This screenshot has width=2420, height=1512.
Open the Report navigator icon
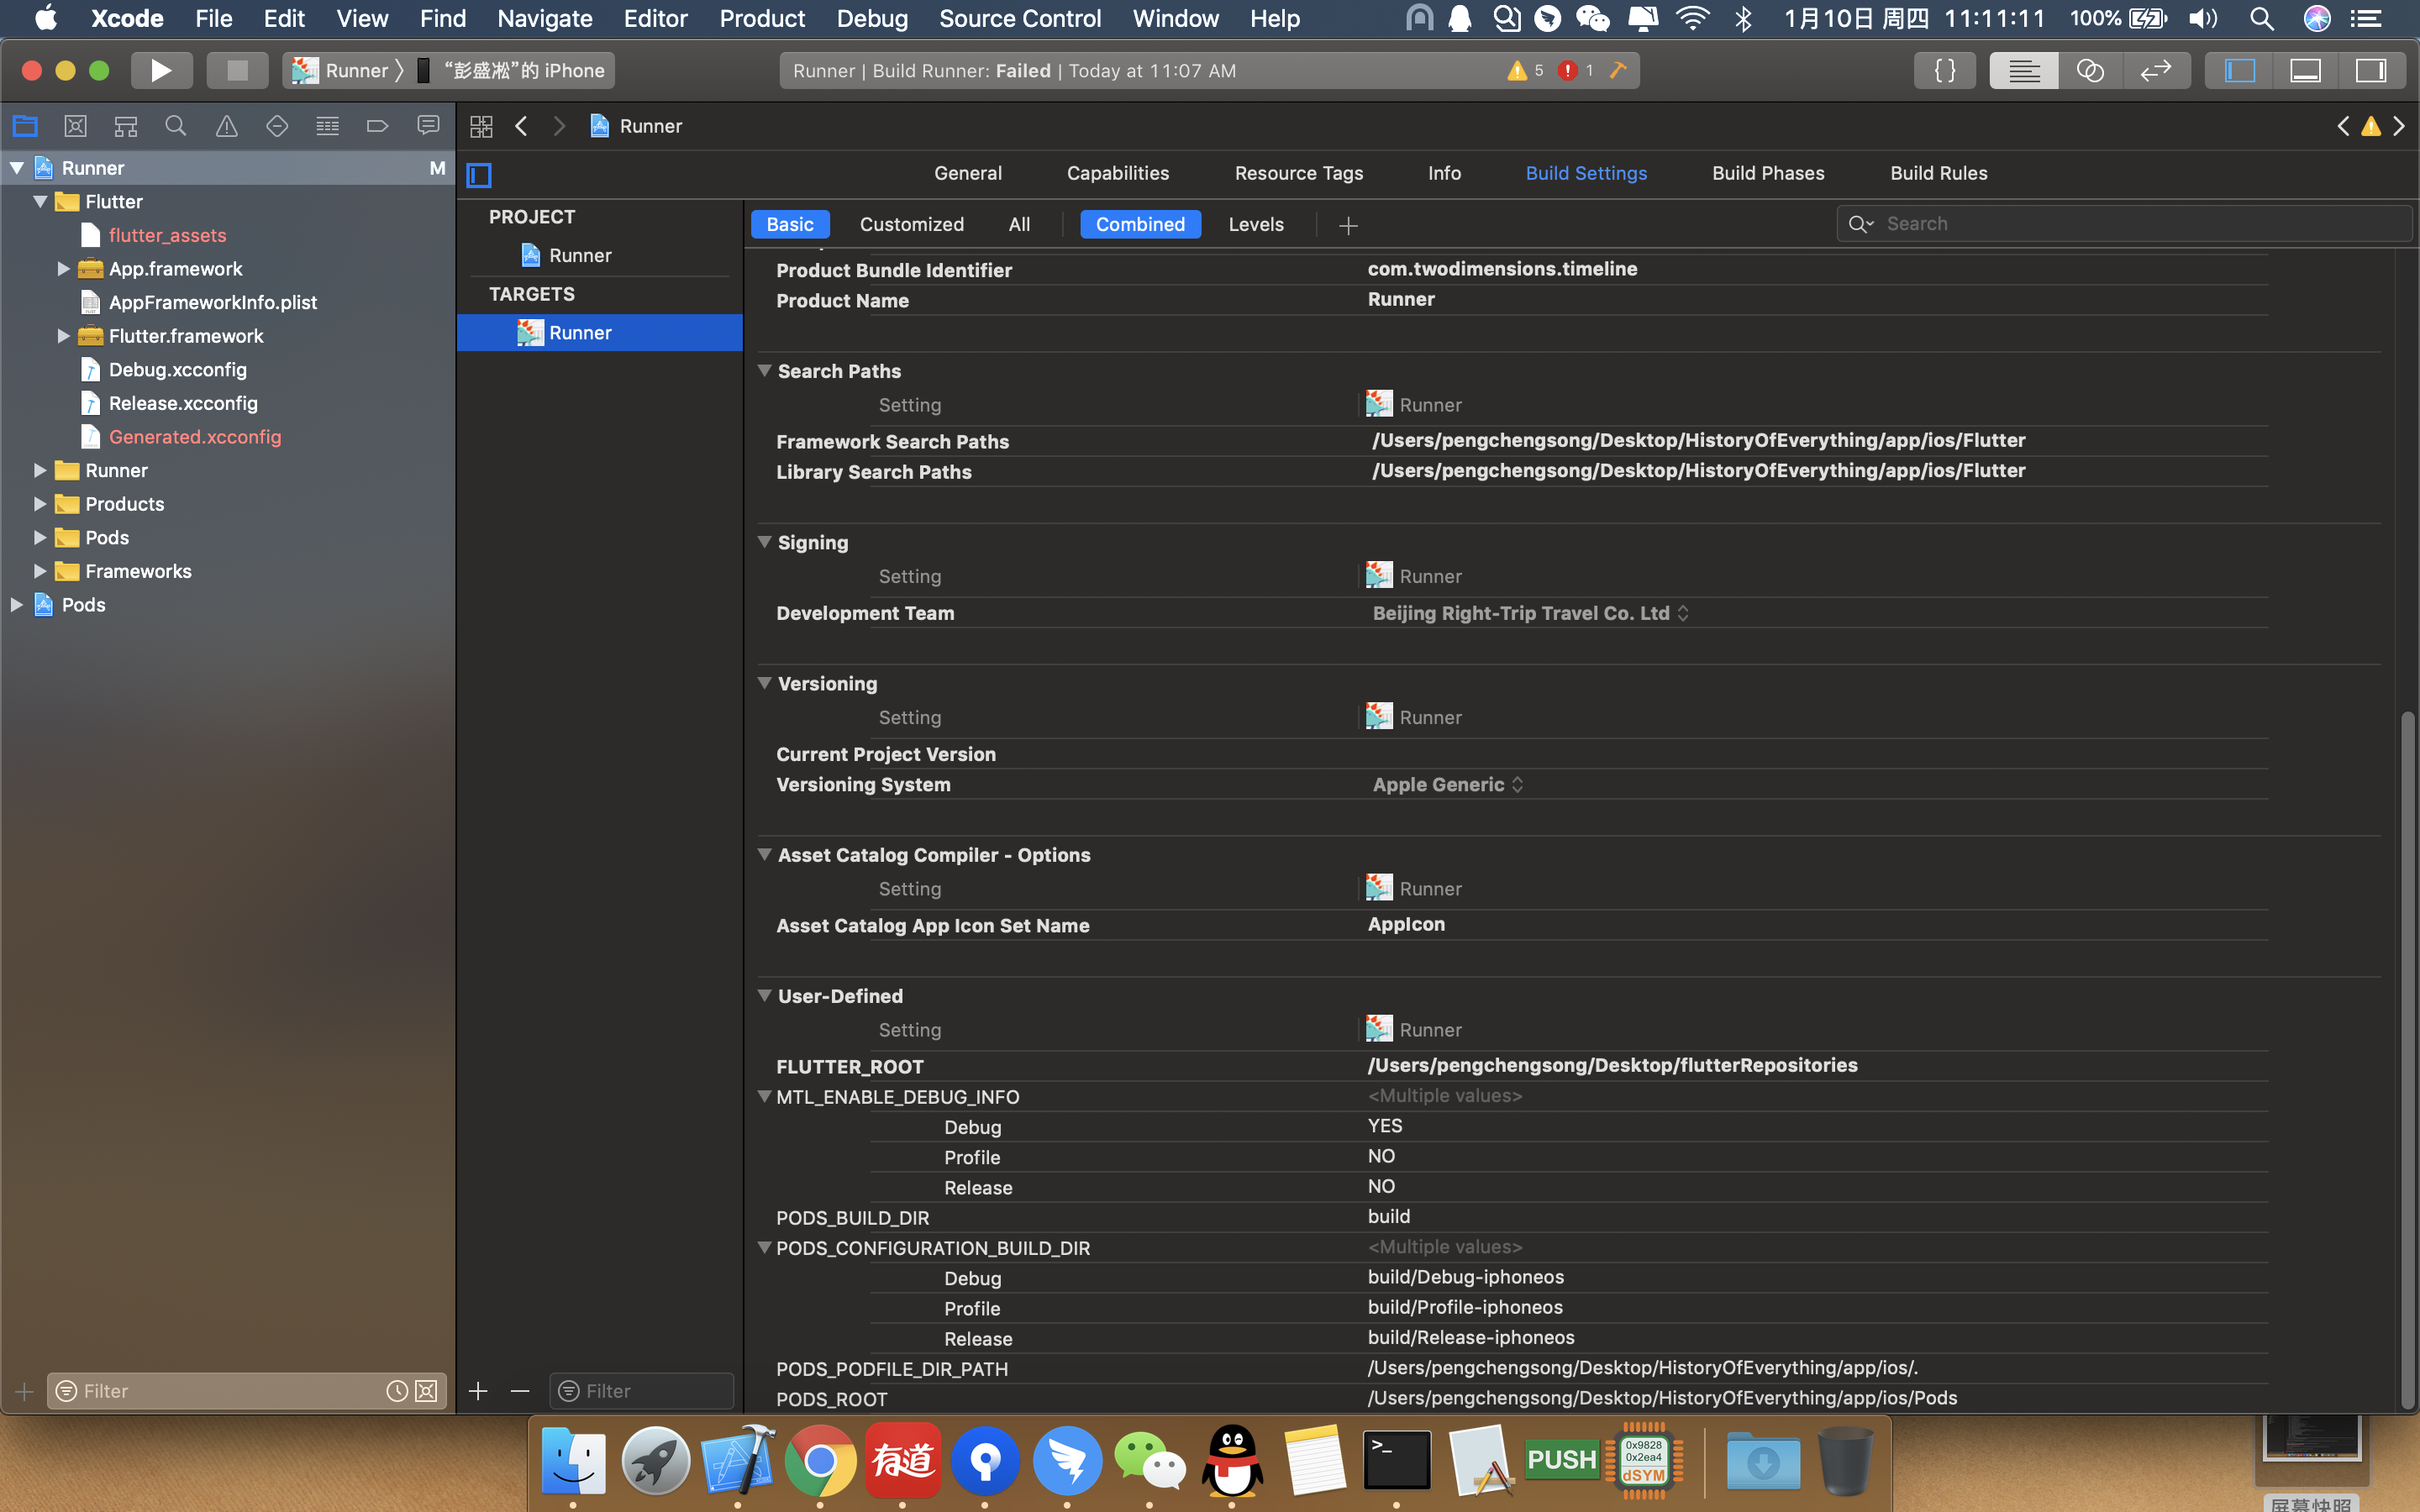click(x=428, y=126)
